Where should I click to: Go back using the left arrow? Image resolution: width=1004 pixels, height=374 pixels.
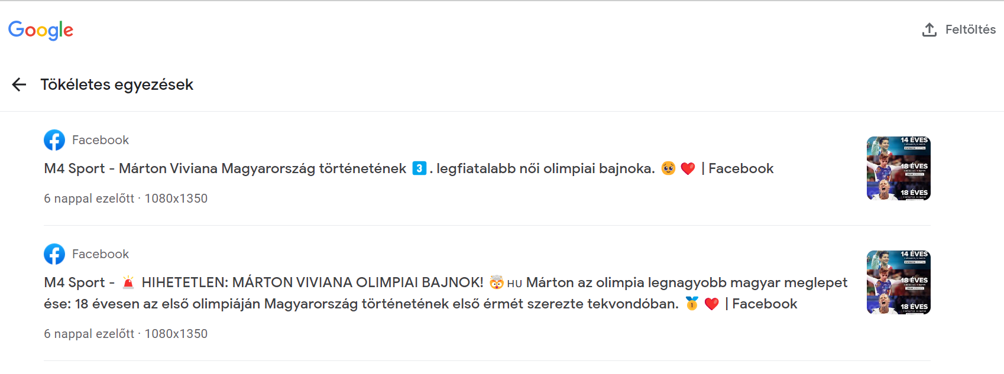tap(19, 84)
